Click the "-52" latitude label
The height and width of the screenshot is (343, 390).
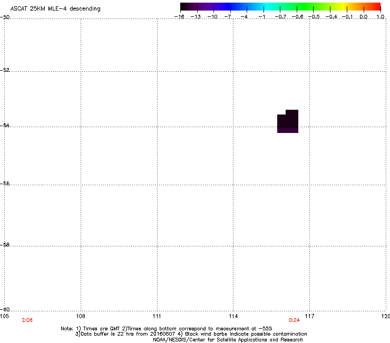click(5, 70)
